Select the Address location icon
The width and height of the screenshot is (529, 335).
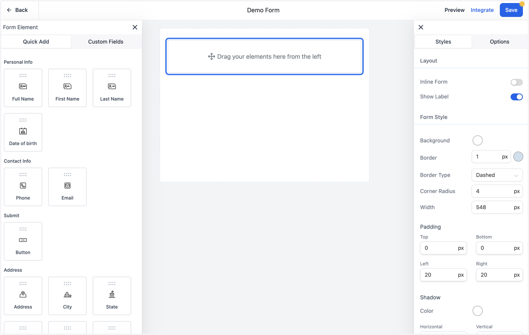[x=23, y=294]
